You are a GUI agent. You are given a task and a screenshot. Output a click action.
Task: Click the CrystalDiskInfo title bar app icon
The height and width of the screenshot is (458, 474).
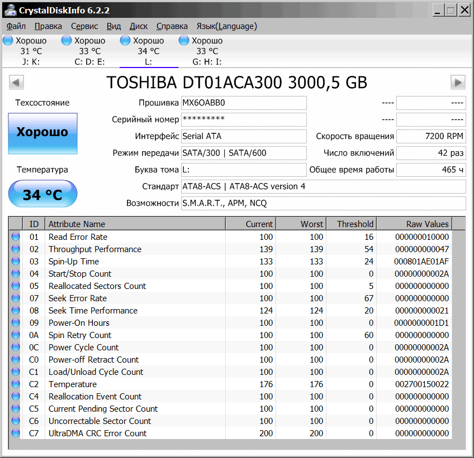10,10
